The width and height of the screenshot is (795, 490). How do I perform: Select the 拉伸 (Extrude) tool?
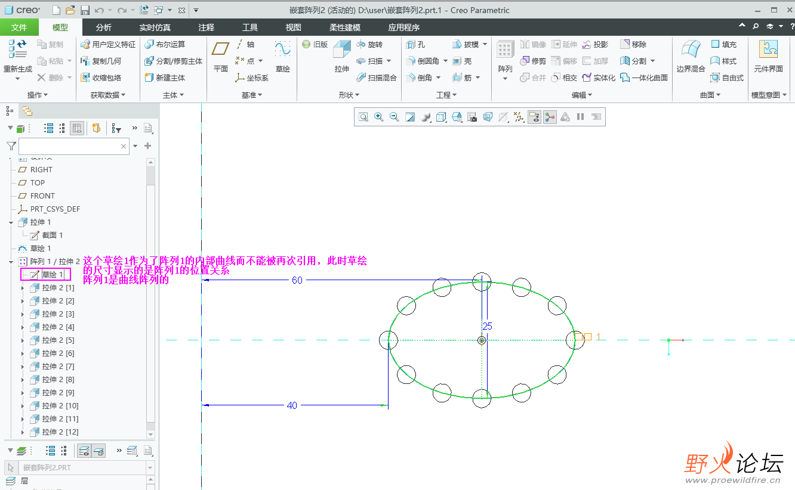click(342, 57)
